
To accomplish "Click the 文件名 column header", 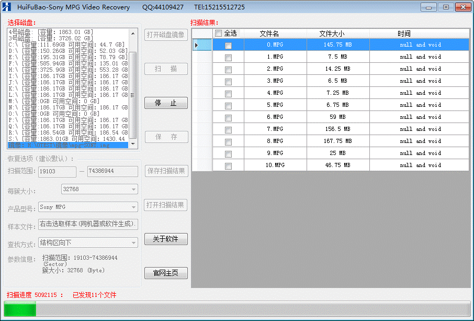I will pos(269,34).
